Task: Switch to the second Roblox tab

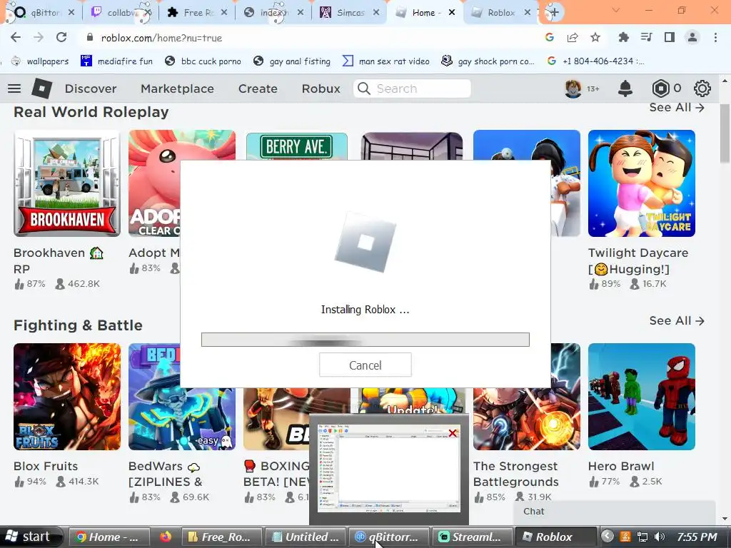Action: pos(500,13)
